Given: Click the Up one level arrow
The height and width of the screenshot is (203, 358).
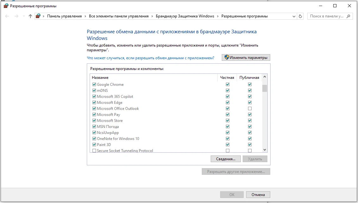Looking at the screenshot, I should pyautogui.click(x=30, y=16).
